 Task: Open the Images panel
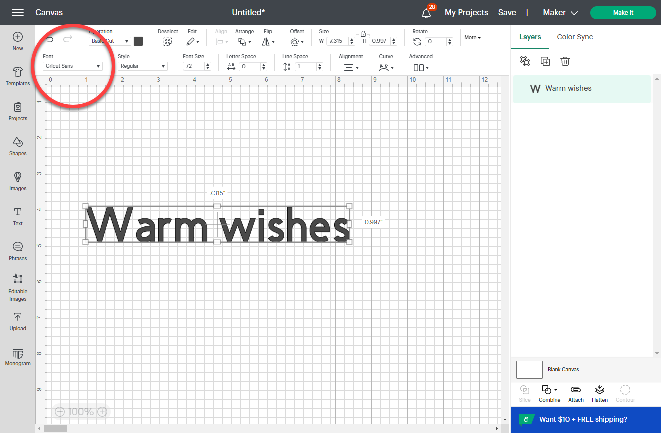(x=17, y=182)
